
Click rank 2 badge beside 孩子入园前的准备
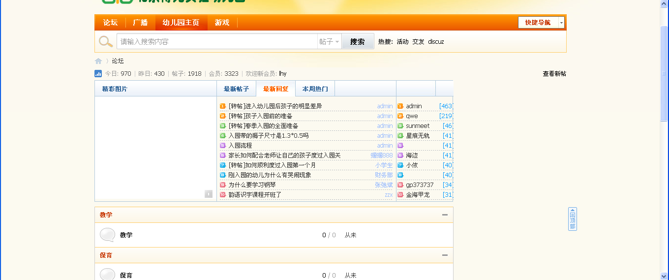[x=223, y=116]
